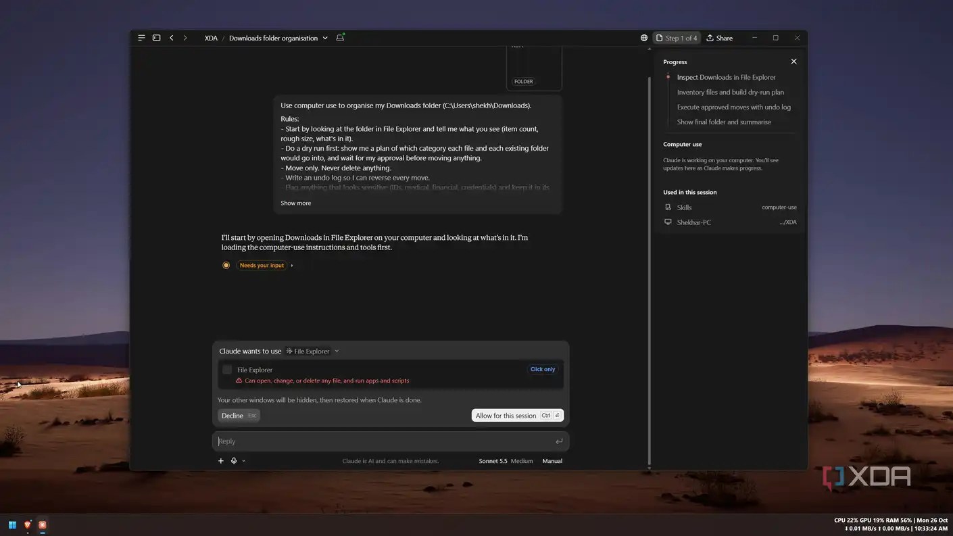Screen dimensions: 953x536
Task: Select Show final folder and summarise
Action: click(724, 122)
